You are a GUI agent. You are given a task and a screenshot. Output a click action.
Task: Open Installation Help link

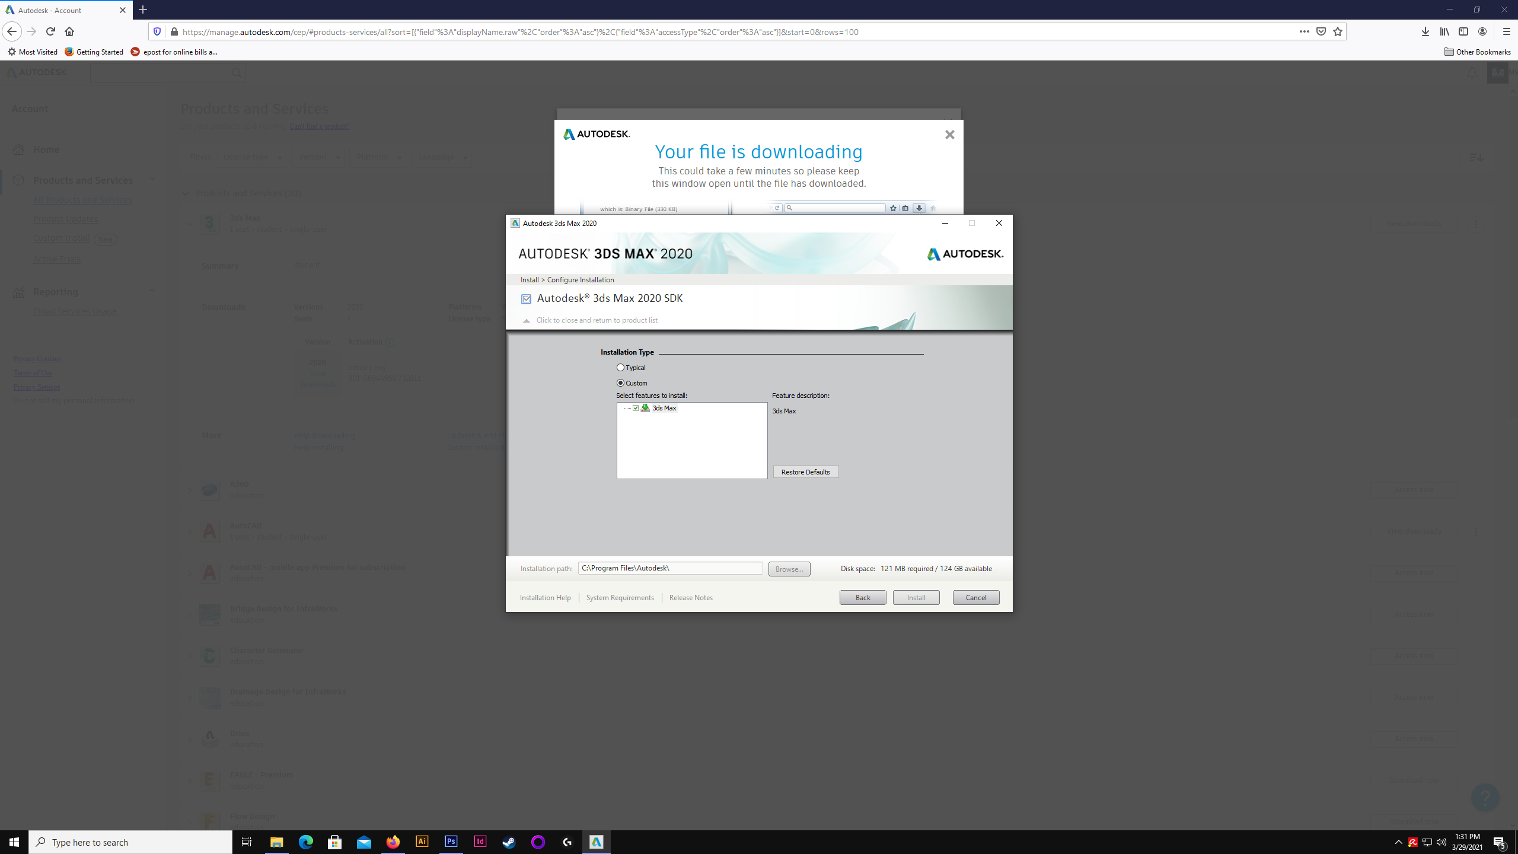(546, 597)
